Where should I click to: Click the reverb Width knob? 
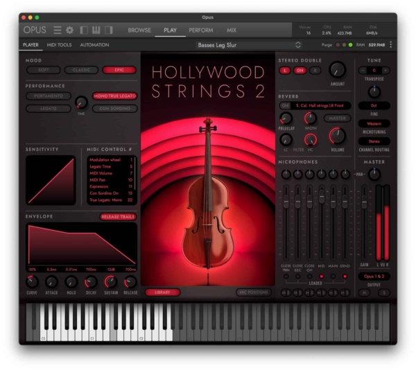[x=310, y=118]
